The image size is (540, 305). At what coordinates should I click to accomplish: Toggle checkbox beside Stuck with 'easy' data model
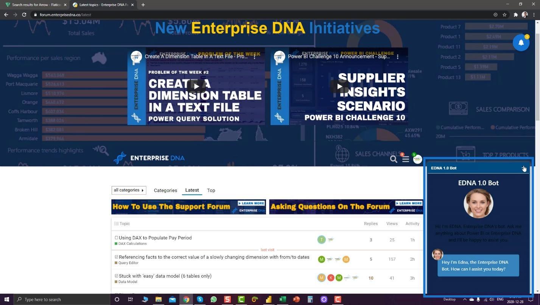tap(117, 276)
